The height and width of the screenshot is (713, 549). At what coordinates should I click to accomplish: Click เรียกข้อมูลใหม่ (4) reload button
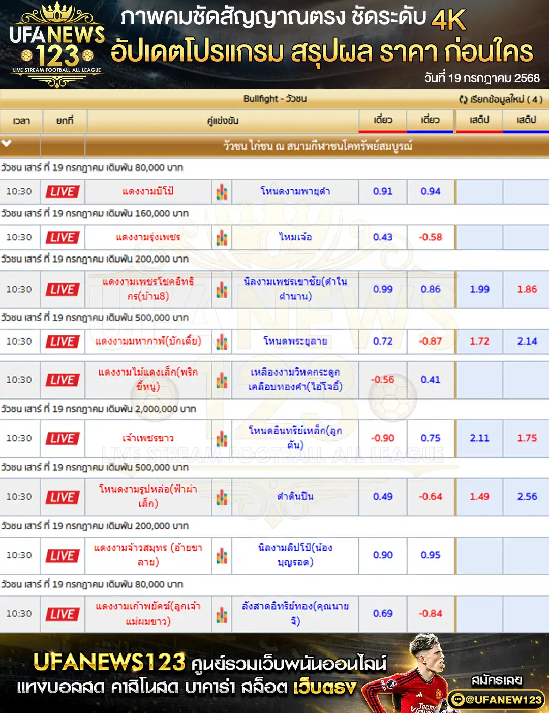(501, 99)
